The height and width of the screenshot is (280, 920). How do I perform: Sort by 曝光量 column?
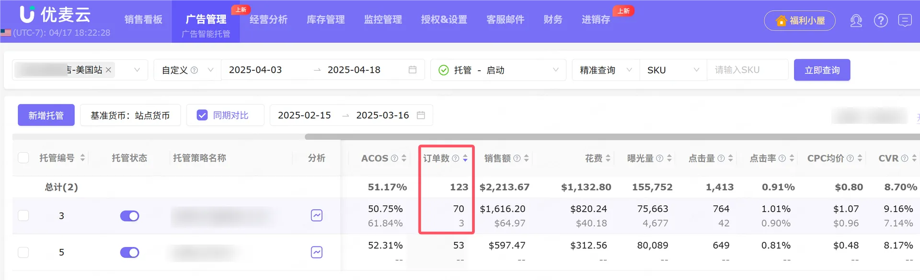(x=669, y=158)
